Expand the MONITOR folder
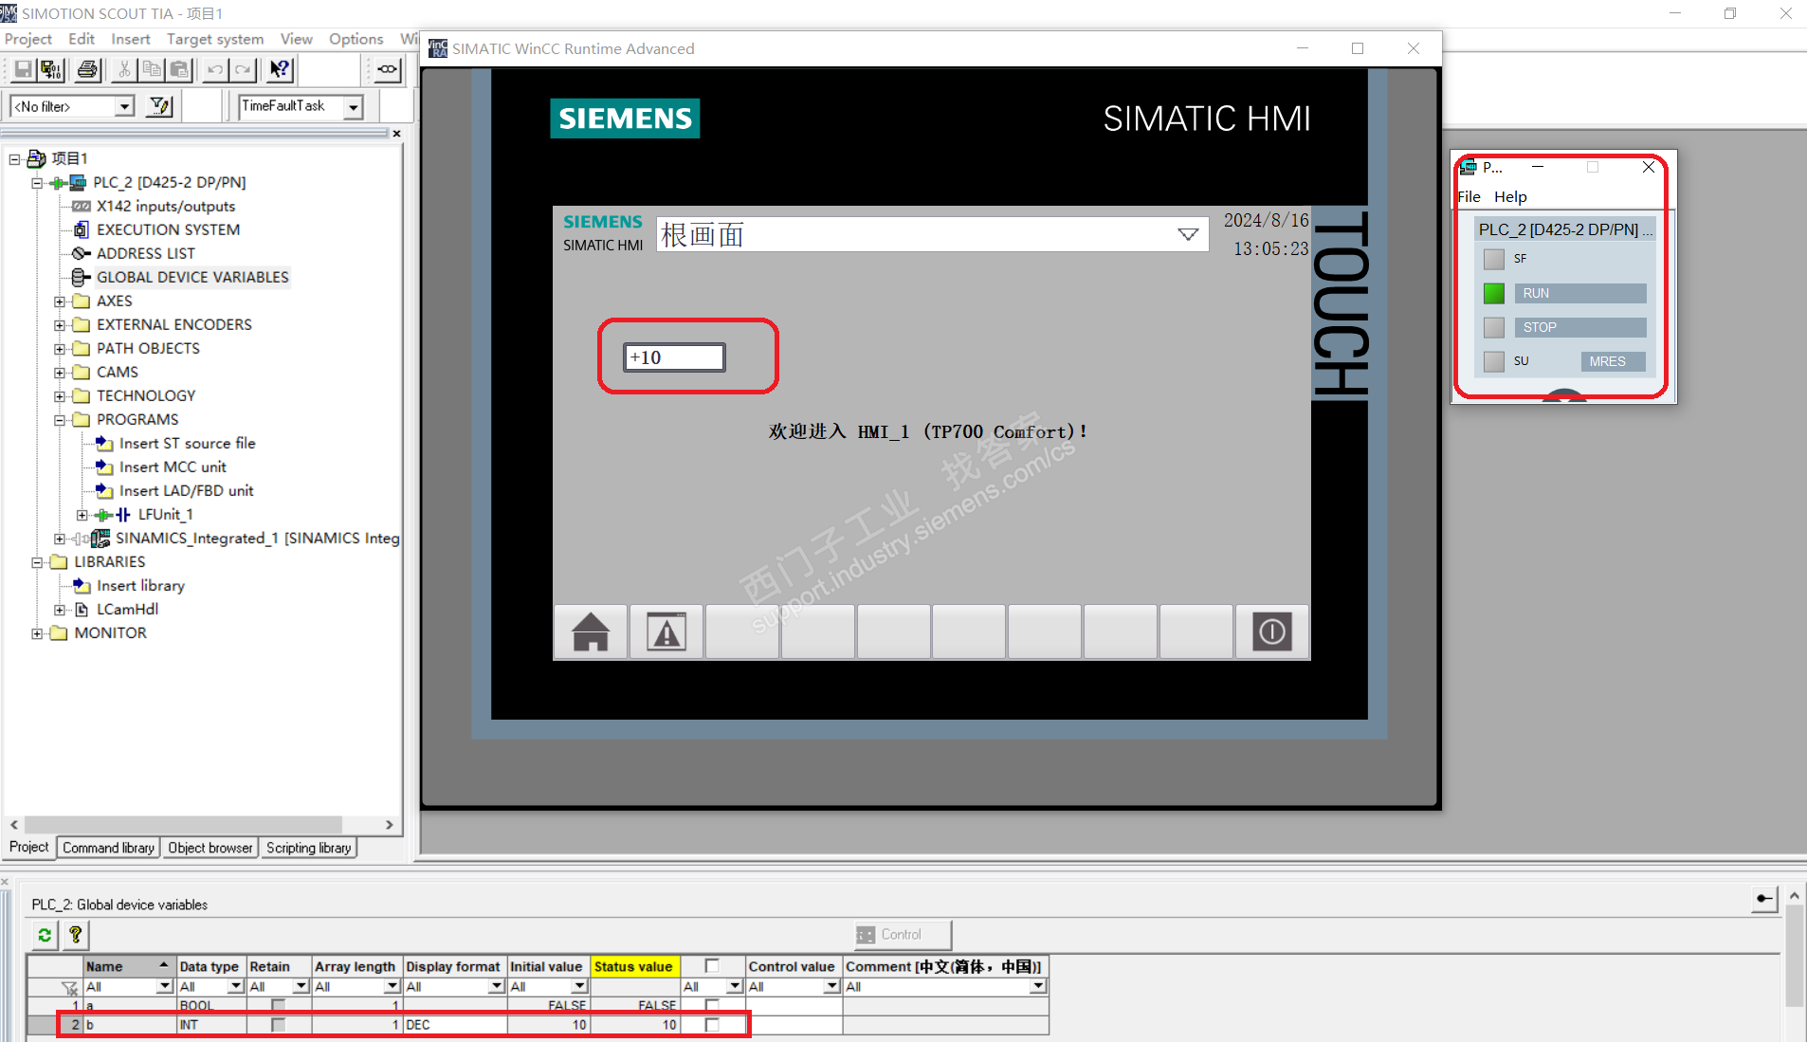Screen dimensions: 1807x1042 (x=37, y=633)
